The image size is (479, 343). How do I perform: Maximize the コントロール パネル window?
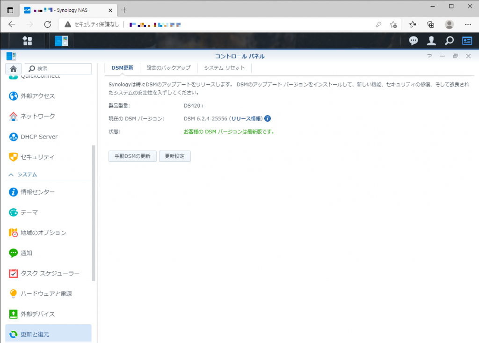455,56
